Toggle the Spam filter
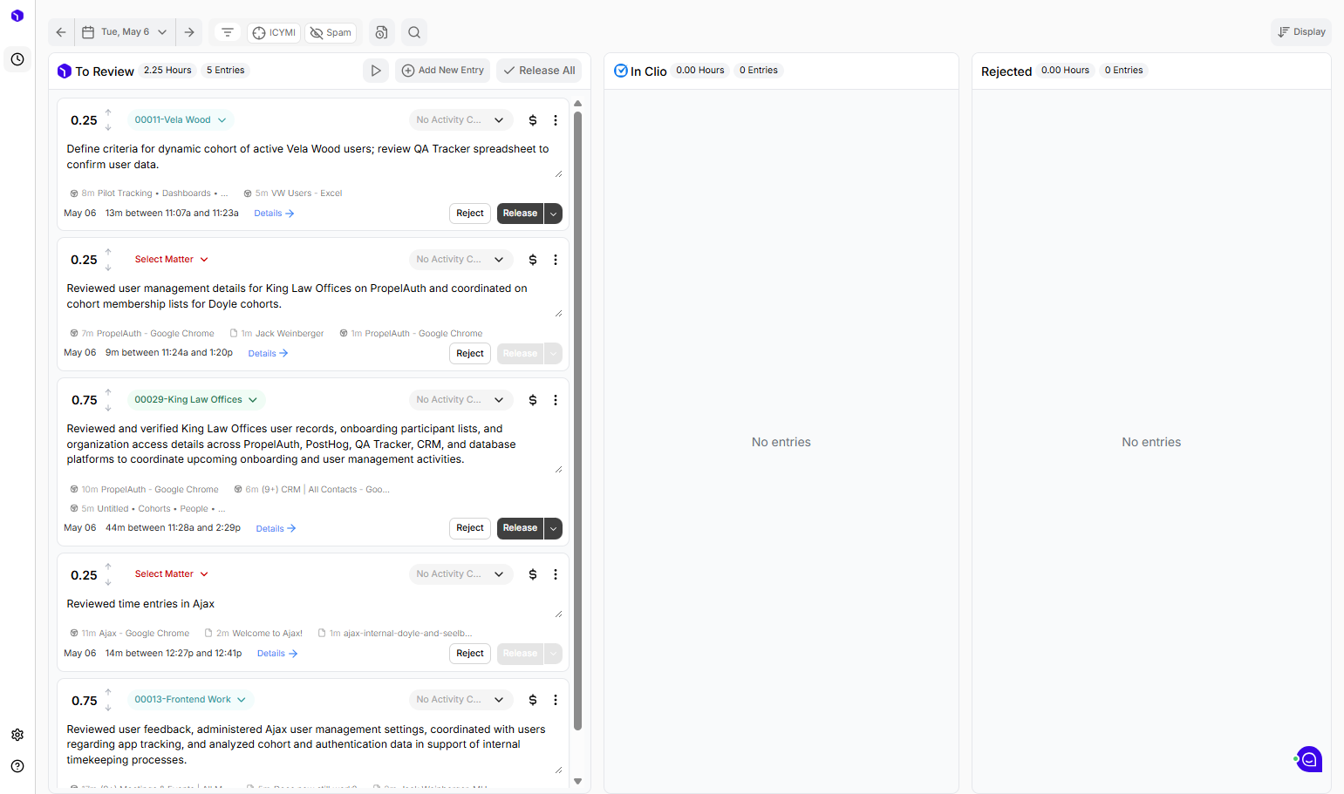Image resolution: width=1344 pixels, height=794 pixels. point(331,33)
